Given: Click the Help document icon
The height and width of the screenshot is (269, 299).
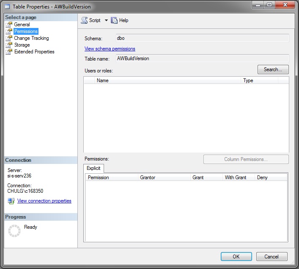Looking at the screenshot, I should point(114,20).
